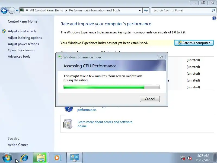Click the network status tray icon

(x=183, y=158)
